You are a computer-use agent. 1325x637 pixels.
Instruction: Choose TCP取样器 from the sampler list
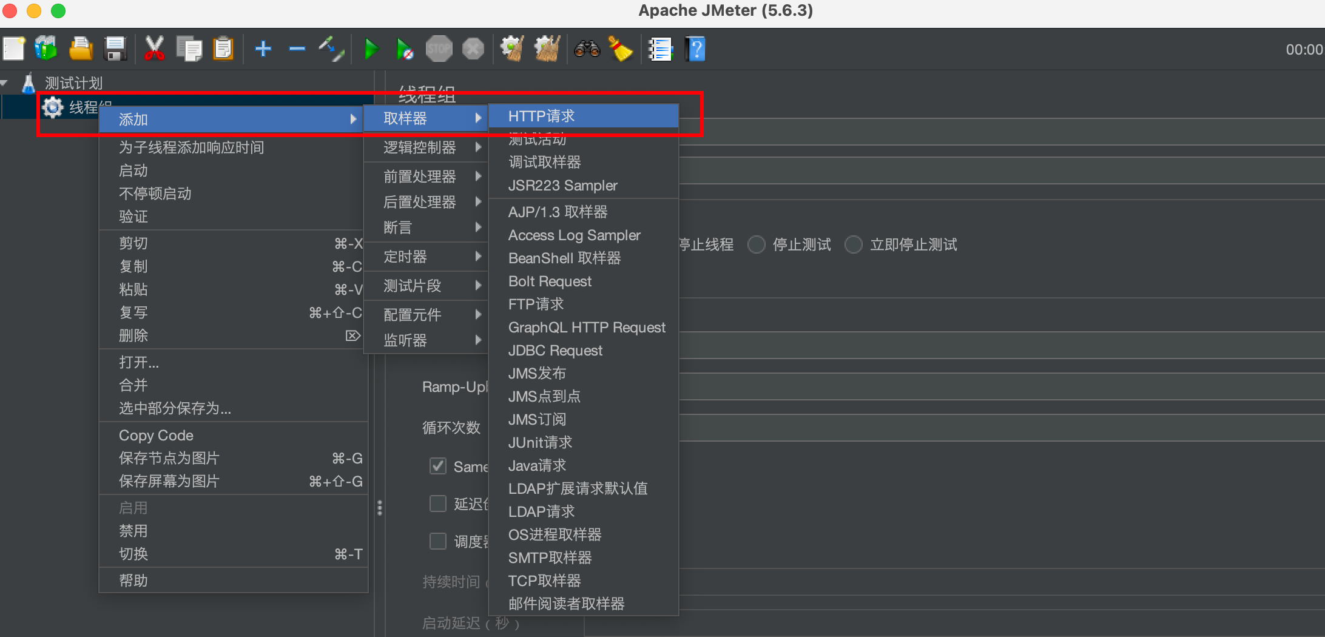point(584,581)
